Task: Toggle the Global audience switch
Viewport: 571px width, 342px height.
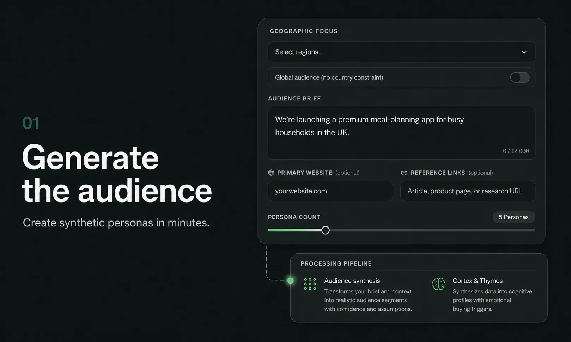Action: point(520,77)
